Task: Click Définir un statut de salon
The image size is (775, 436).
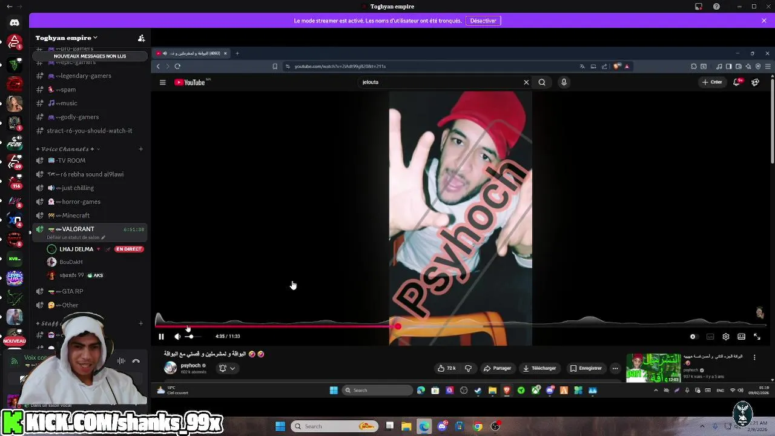Action: tap(76, 237)
